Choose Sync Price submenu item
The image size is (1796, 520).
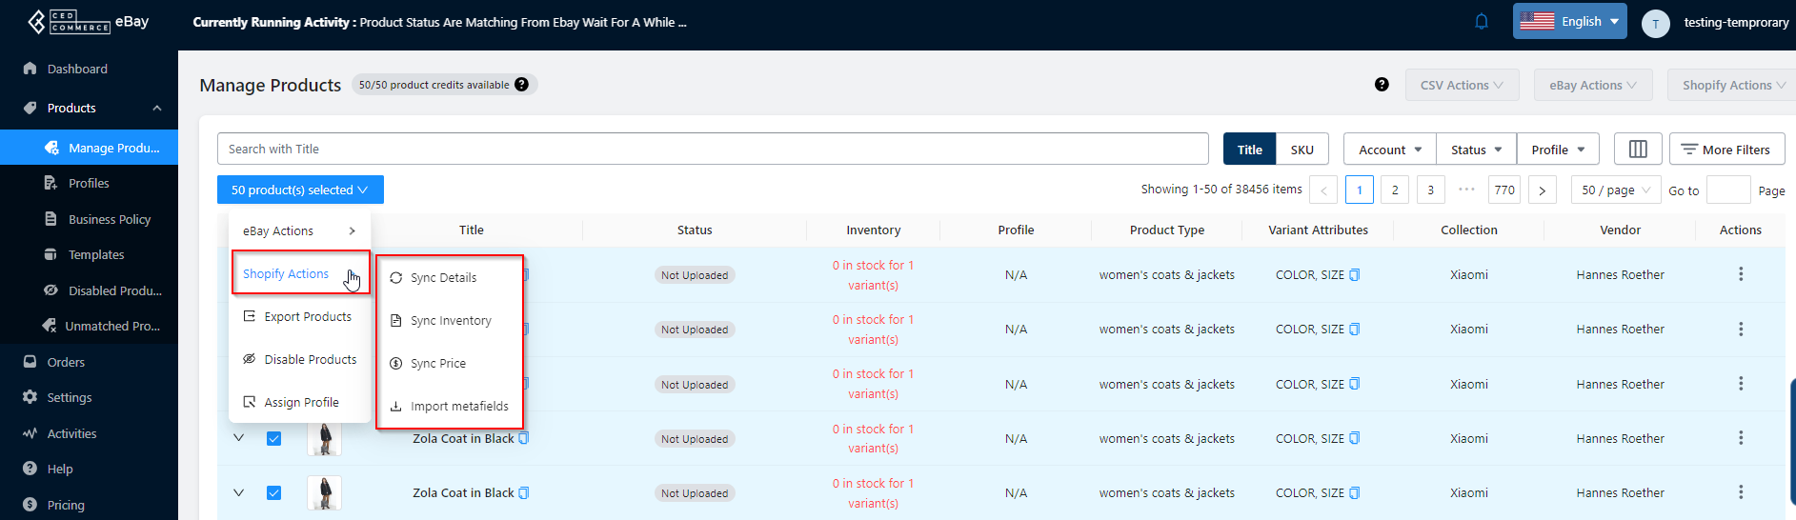450,363
